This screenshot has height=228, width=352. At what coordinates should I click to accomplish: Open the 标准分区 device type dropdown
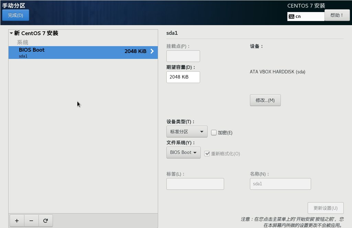coord(187,132)
